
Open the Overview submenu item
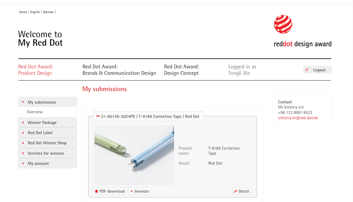click(35, 112)
